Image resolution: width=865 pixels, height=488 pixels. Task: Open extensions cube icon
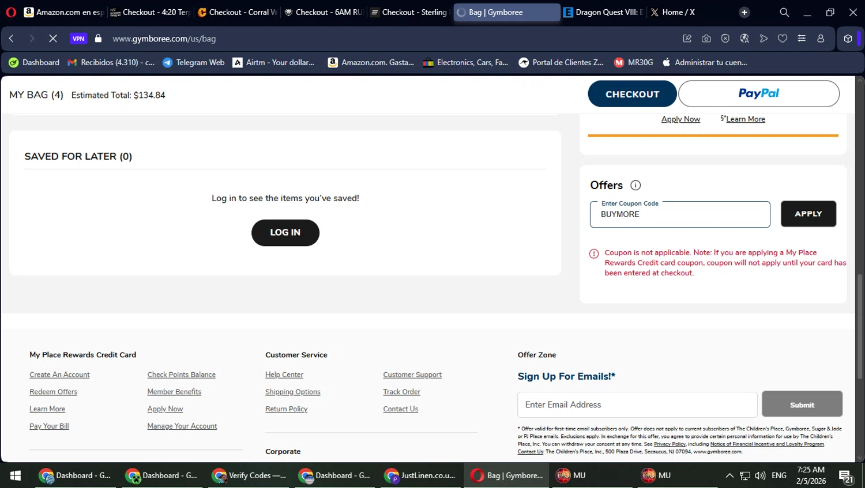848,39
